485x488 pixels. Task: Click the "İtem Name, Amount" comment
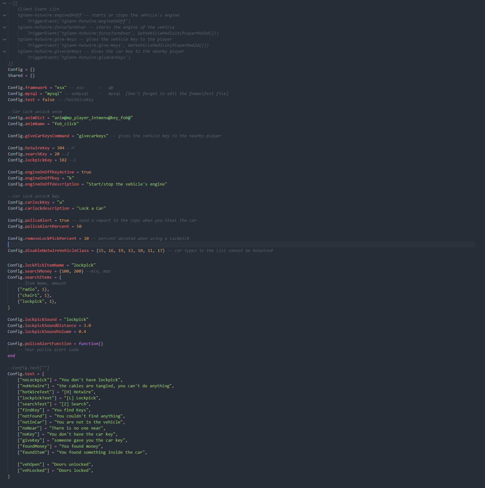tap(46, 283)
